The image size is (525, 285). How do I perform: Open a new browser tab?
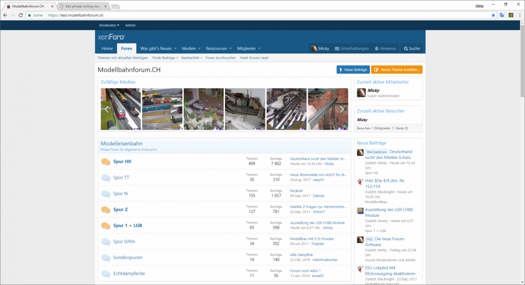click(116, 6)
